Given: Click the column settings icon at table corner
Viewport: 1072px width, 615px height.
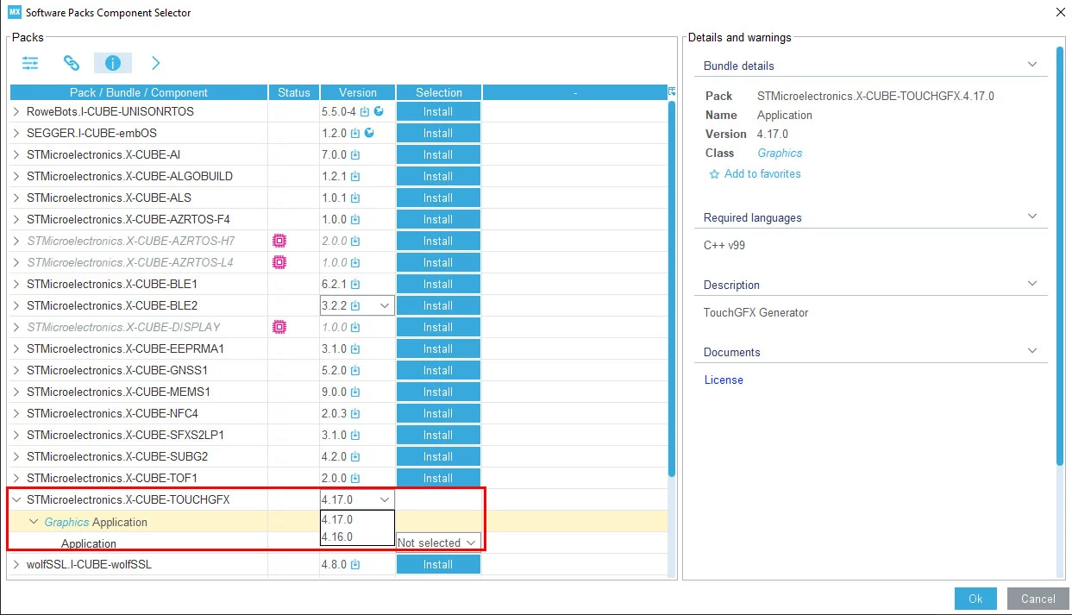Looking at the screenshot, I should 672,91.
